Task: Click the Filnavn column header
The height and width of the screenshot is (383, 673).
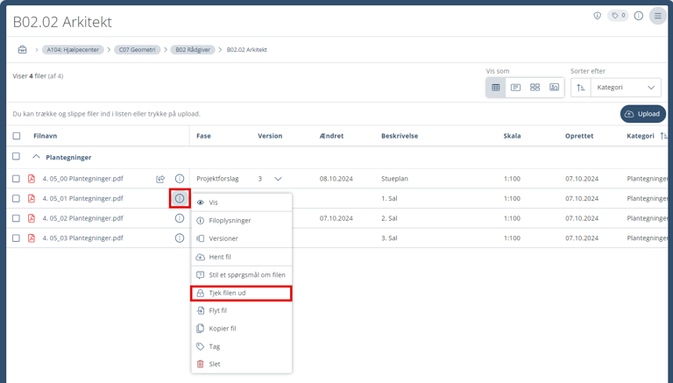Action: point(46,136)
